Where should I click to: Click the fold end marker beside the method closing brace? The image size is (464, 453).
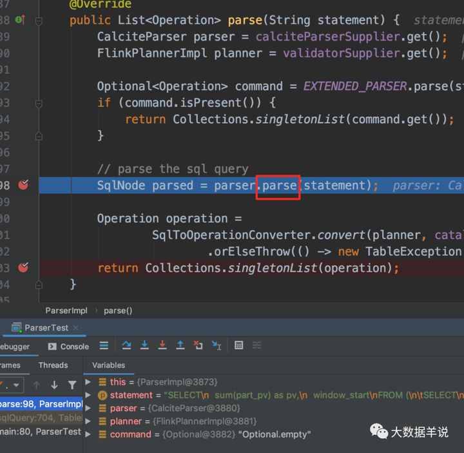pos(39,285)
